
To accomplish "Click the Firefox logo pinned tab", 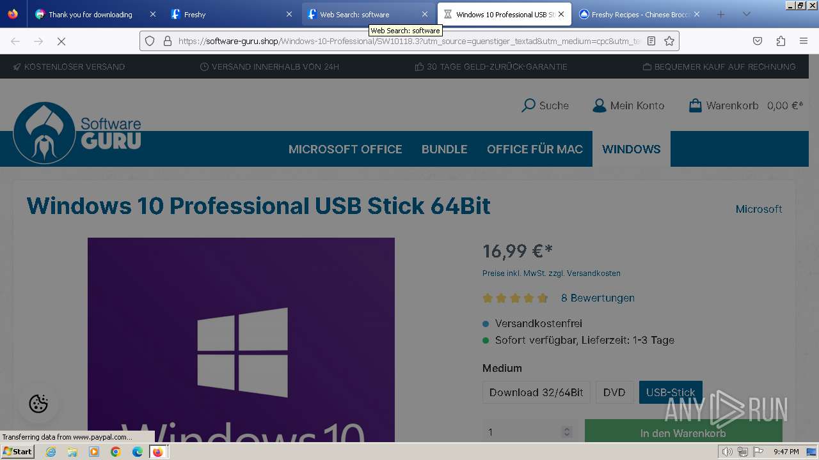I will (13, 14).
